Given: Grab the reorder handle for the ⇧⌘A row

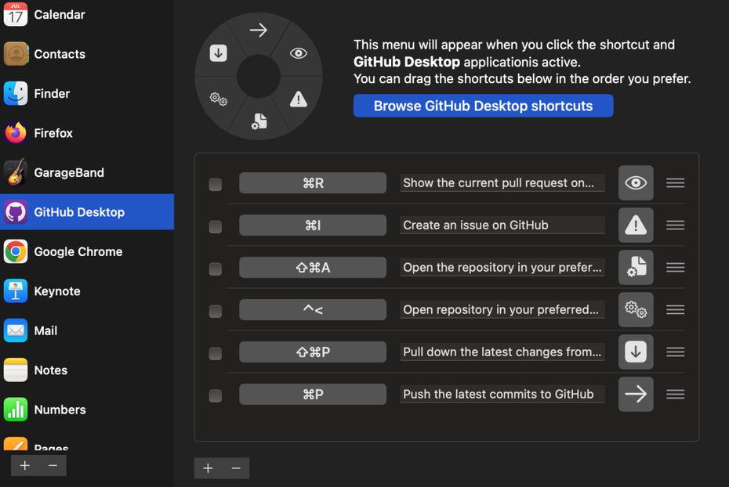Looking at the screenshot, I should click(675, 268).
